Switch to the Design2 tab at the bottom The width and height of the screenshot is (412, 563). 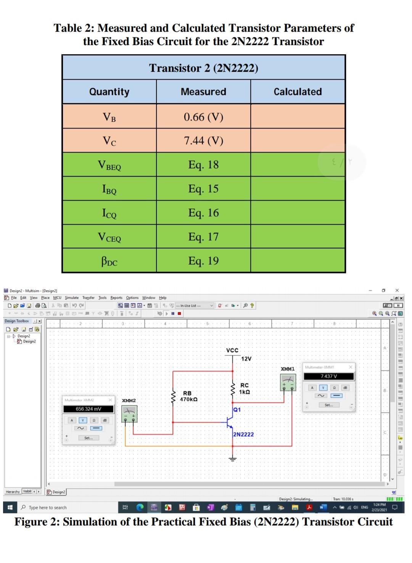pos(56,492)
